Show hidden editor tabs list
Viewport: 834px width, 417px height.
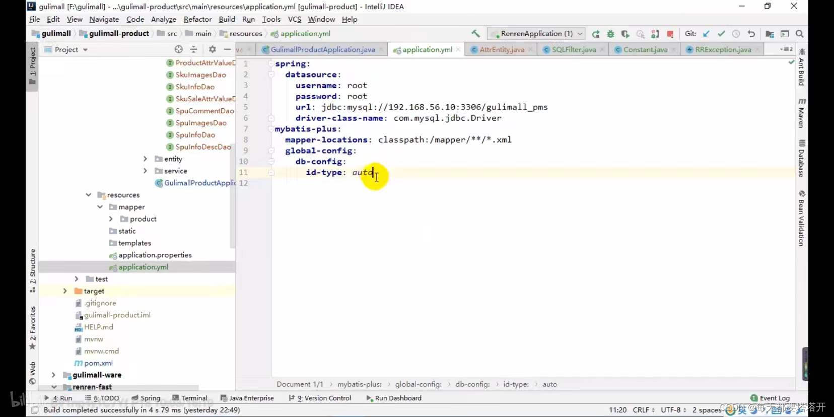[x=786, y=49]
